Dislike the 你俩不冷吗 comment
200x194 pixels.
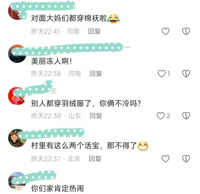coord(186,116)
